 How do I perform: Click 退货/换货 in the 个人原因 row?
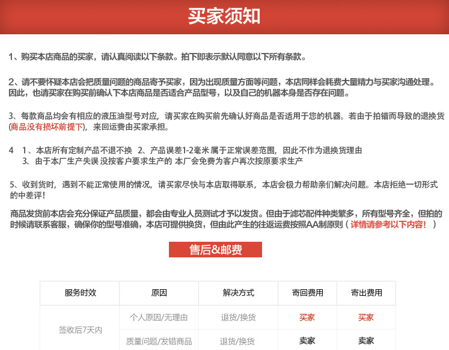[238, 318]
